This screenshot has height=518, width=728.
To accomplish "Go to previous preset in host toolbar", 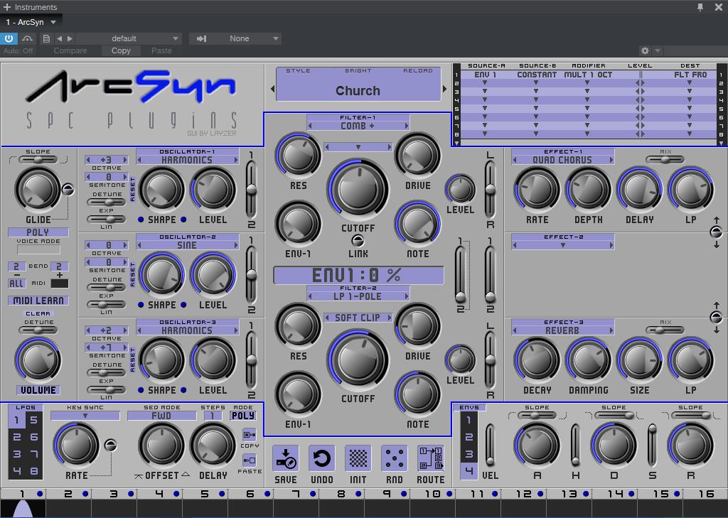I will point(60,38).
